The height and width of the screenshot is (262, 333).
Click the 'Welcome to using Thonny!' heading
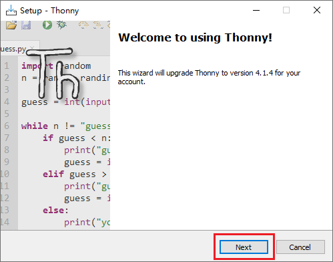pos(195,37)
